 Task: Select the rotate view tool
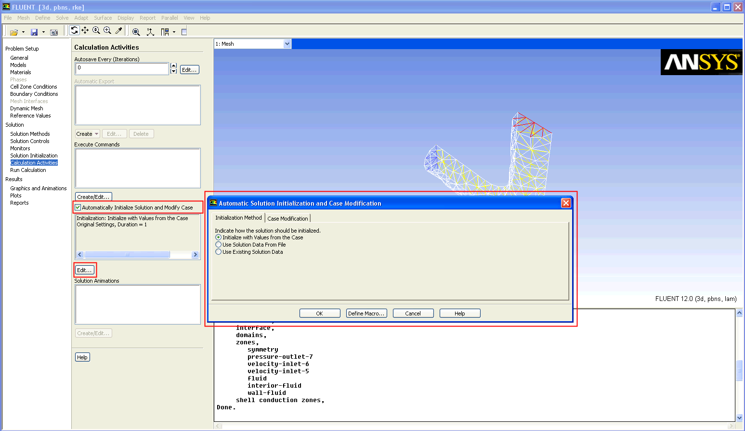coord(74,30)
